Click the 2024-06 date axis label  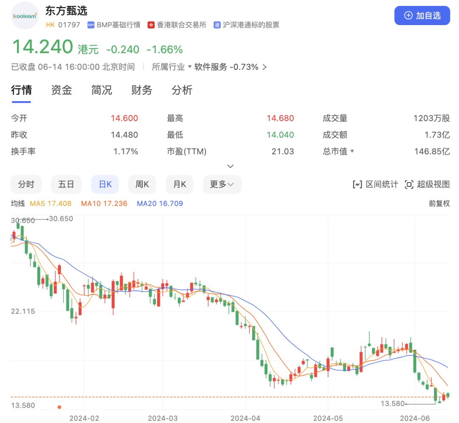click(415, 418)
